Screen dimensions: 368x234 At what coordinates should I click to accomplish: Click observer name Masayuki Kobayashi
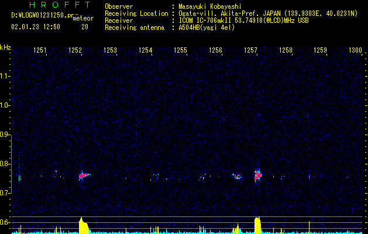pyautogui.click(x=210, y=6)
